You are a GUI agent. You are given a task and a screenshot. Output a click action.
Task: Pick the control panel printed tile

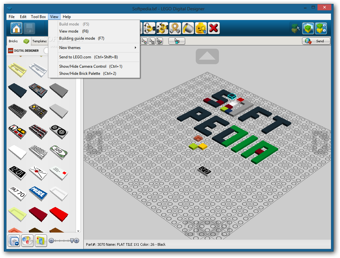[38, 91]
